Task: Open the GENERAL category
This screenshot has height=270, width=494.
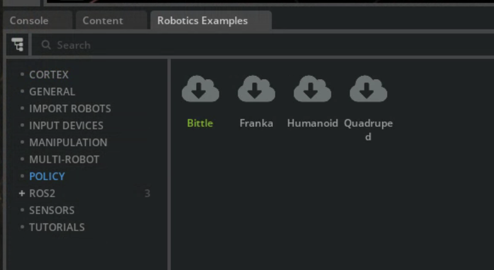Action: (52, 92)
